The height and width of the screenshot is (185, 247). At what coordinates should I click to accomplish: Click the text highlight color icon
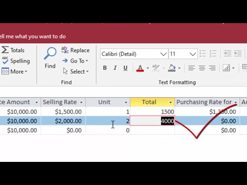tap(156, 68)
